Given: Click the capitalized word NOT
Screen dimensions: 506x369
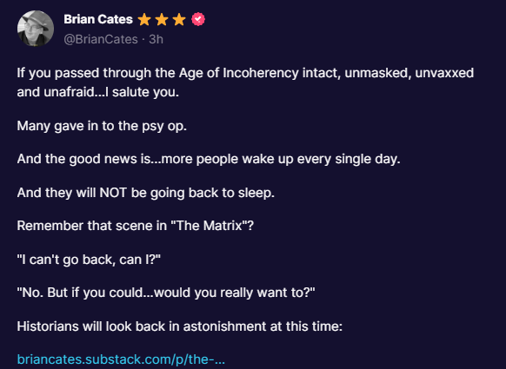Looking at the screenshot, I should click(x=113, y=193).
